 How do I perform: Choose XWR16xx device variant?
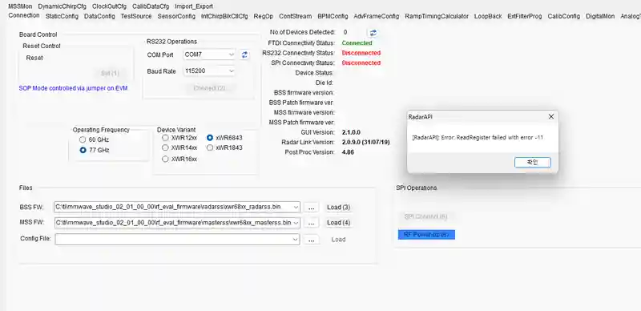165,159
